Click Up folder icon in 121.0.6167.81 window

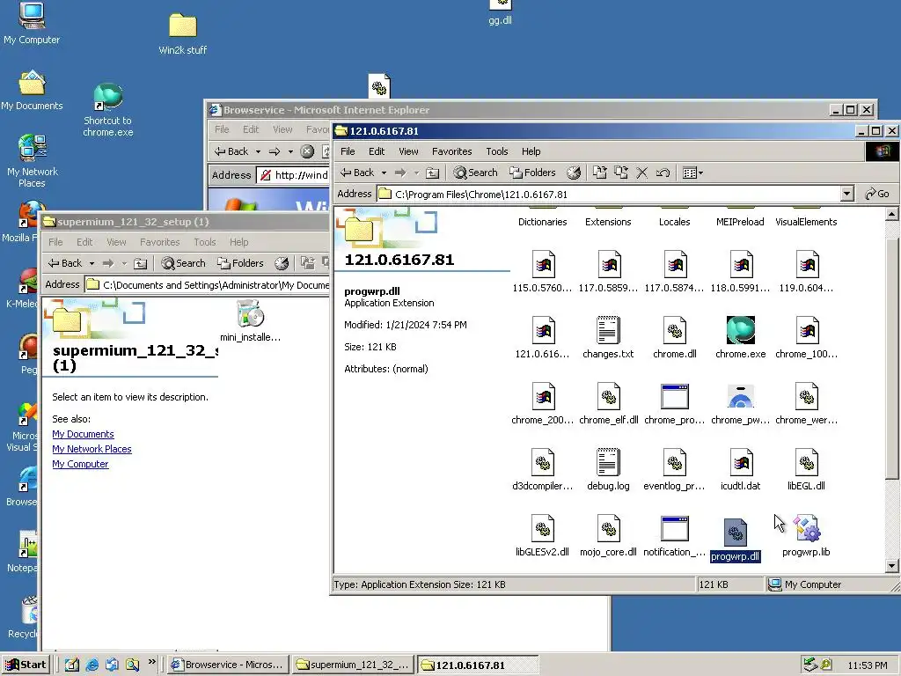click(433, 173)
